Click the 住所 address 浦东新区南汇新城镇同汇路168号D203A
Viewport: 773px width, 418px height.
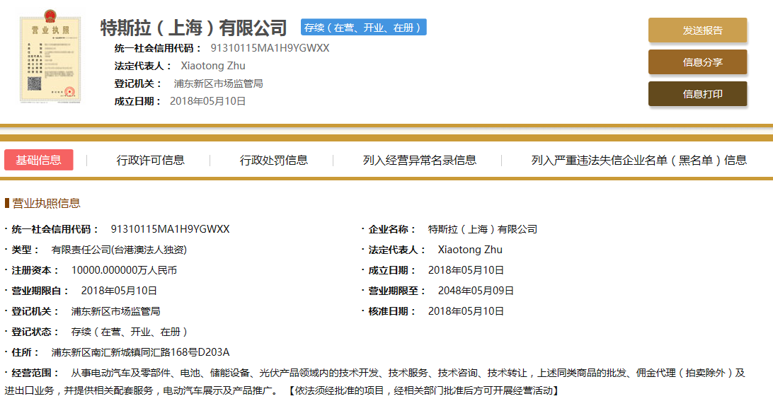click(140, 352)
